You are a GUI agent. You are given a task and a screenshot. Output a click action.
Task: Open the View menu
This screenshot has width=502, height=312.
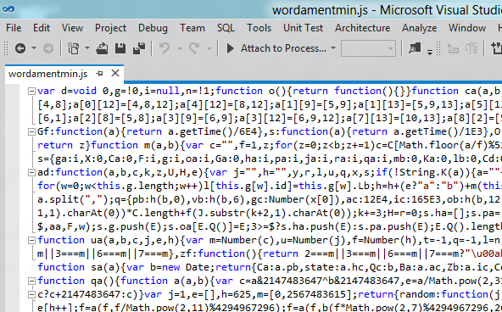(72, 28)
